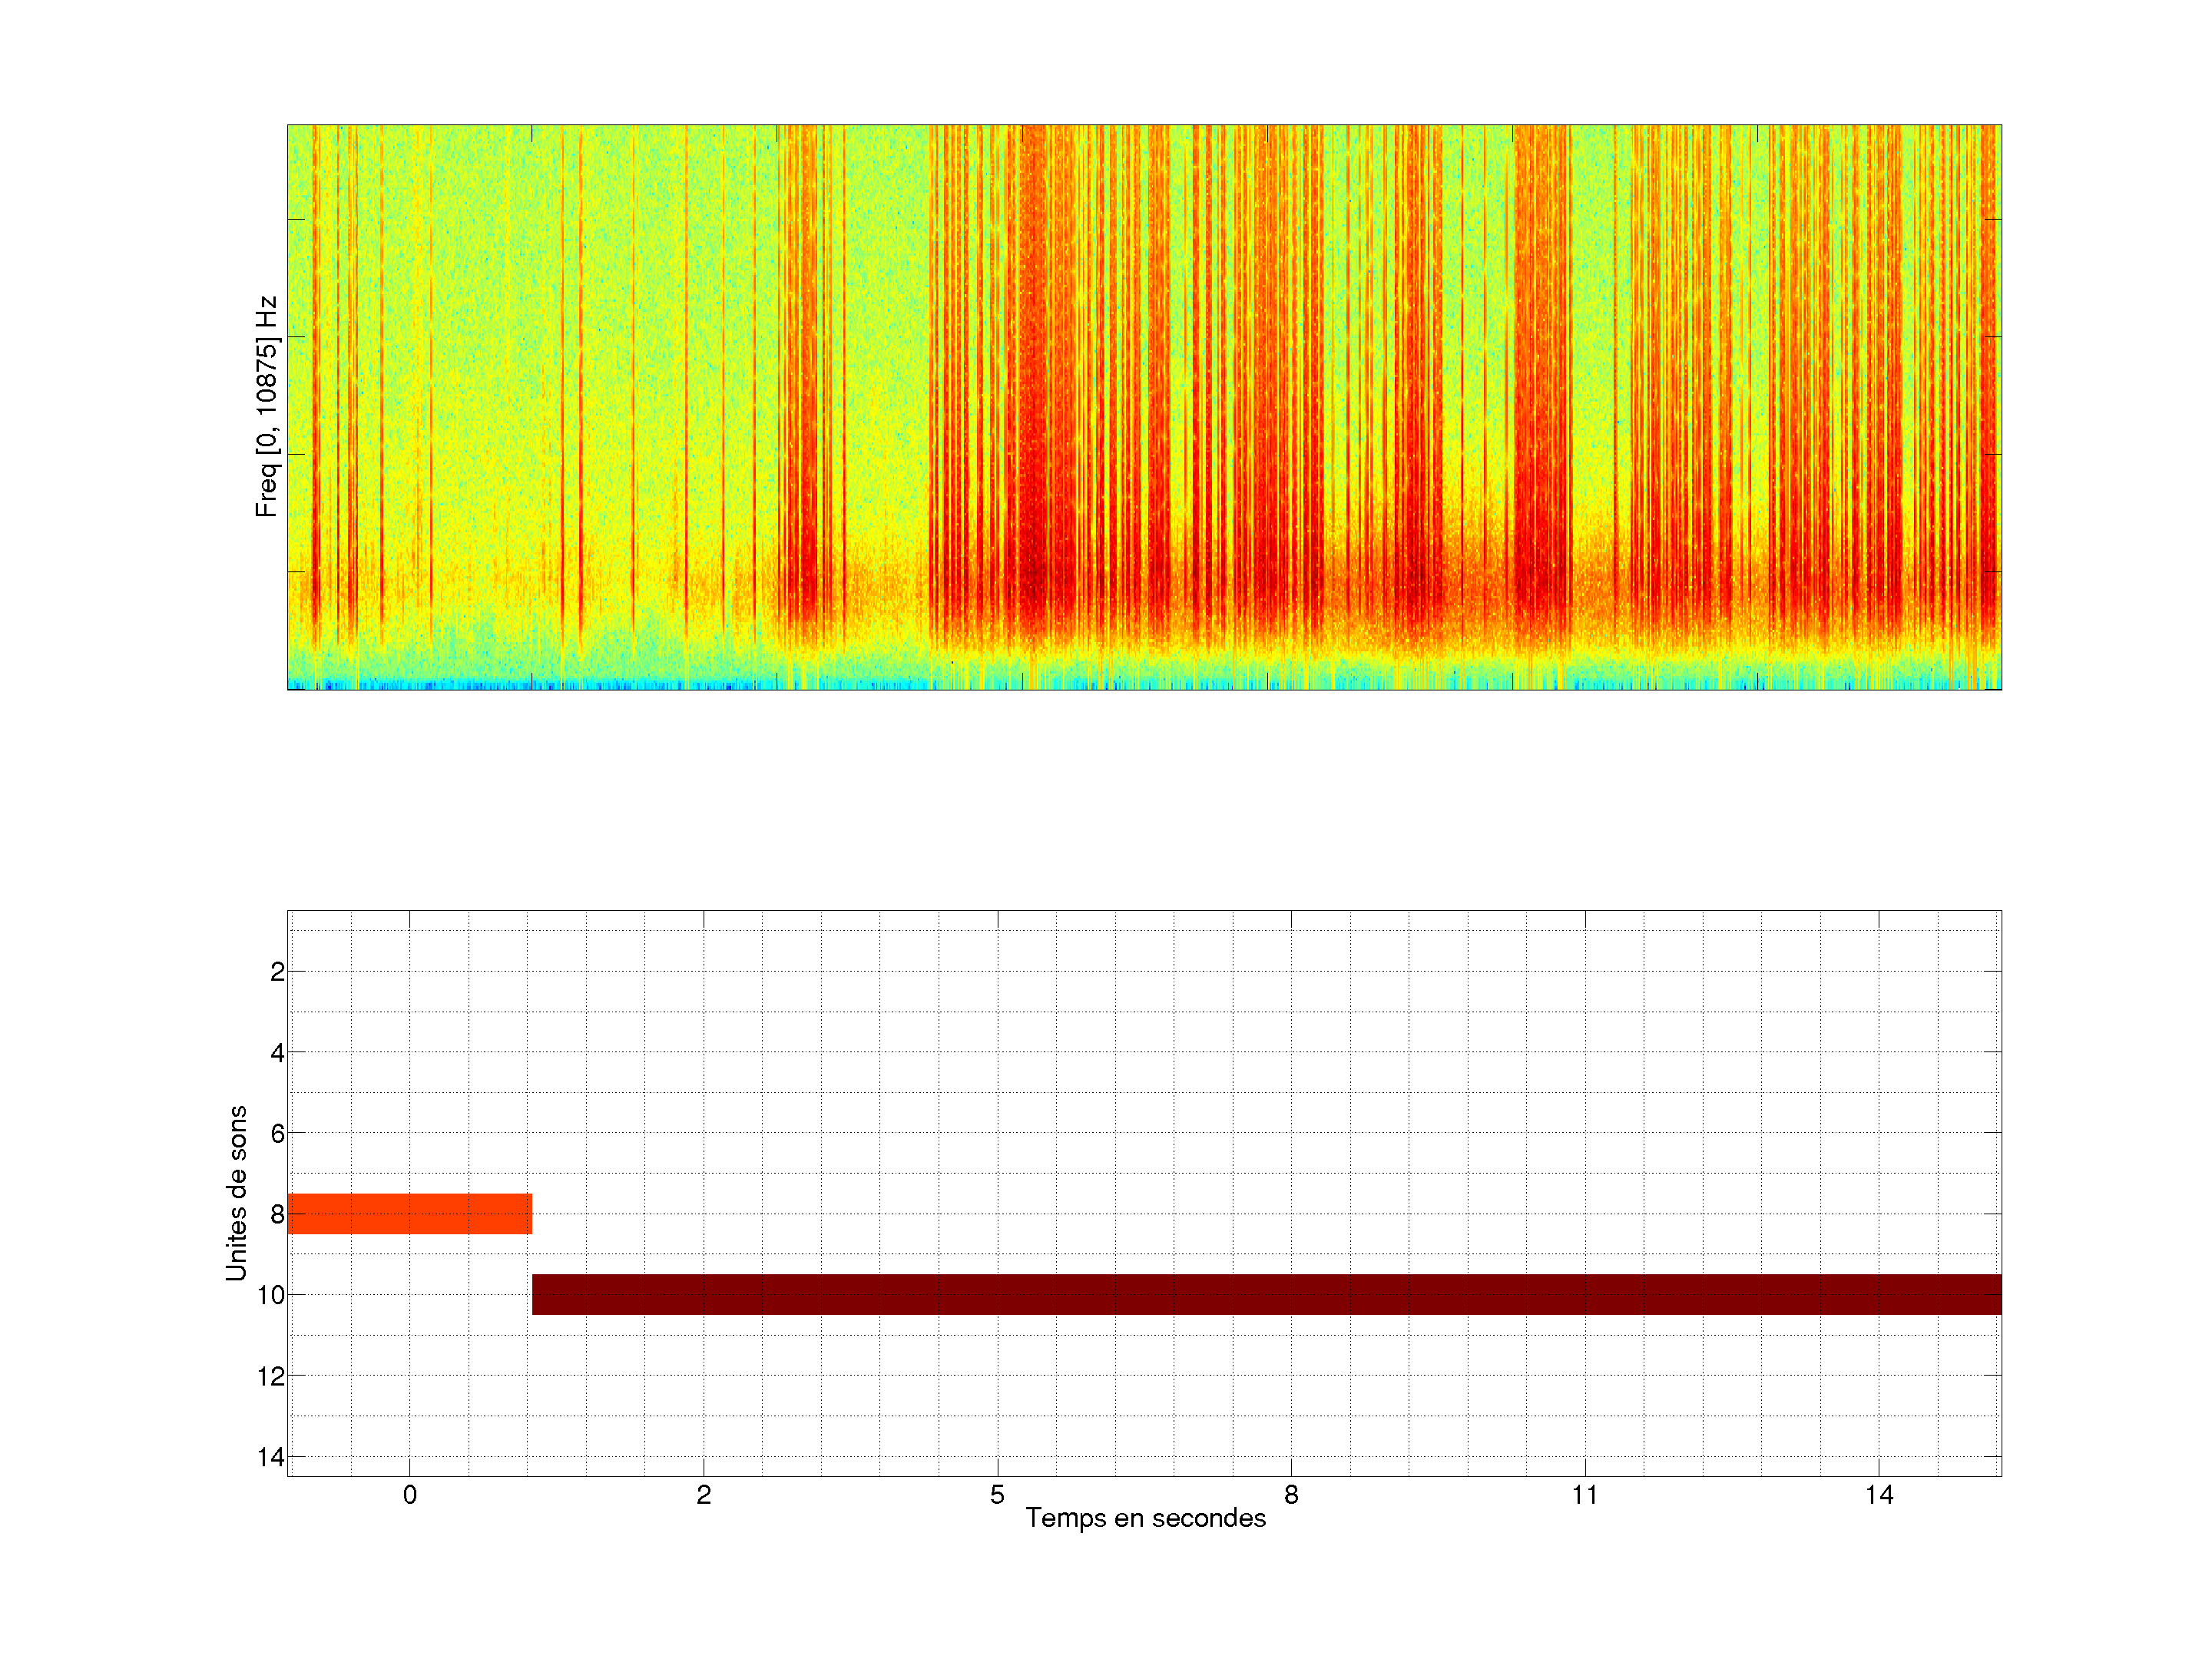Click the sound units axis tick label 6
Screen dimensions: 2212x1659
(277, 1133)
